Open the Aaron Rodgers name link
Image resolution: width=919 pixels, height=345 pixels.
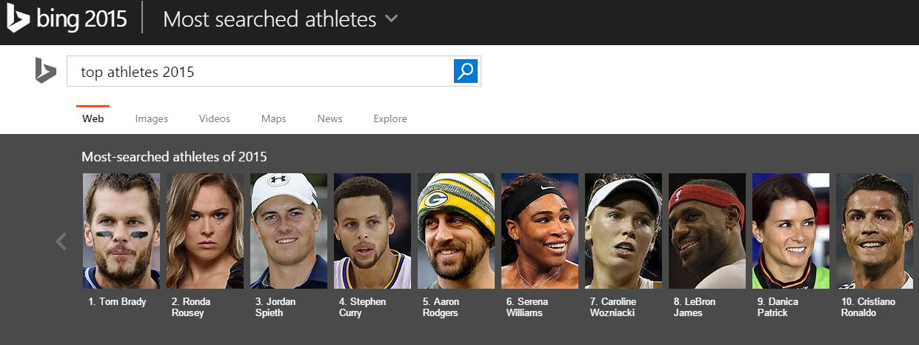point(442,307)
